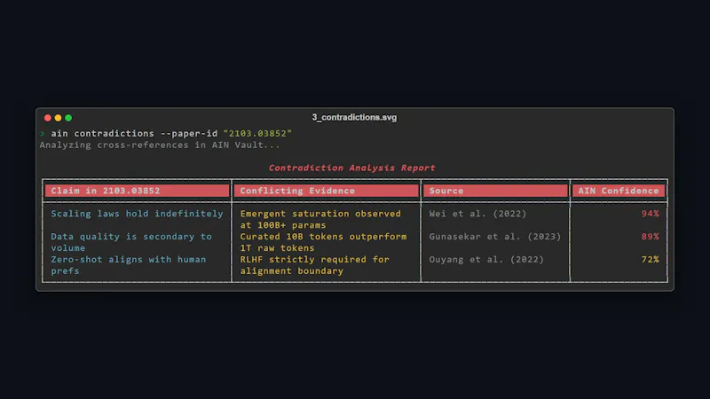Click claim 'Zero-shot aligns with human prefs'
The image size is (710, 399).
coord(128,265)
